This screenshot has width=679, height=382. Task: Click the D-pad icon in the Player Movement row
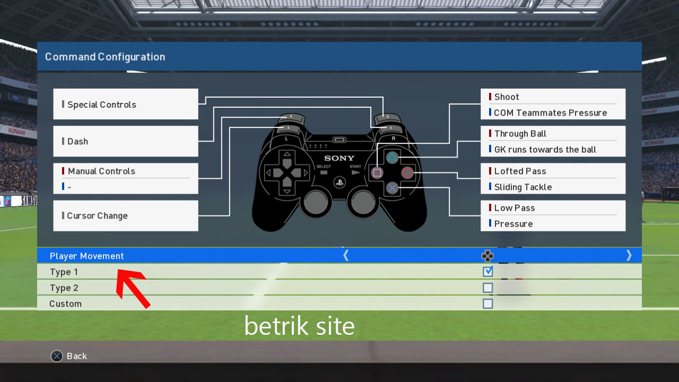click(487, 256)
